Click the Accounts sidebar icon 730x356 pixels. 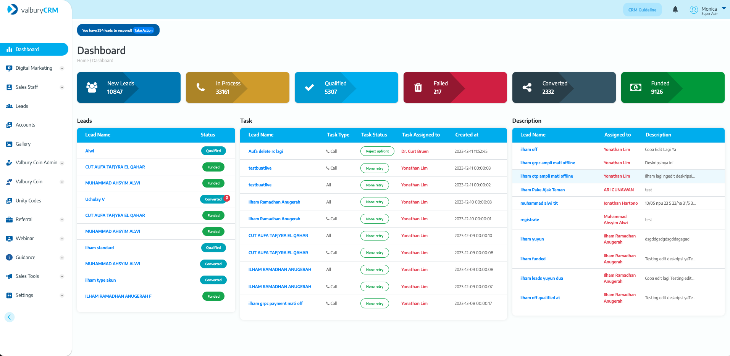tap(9, 125)
